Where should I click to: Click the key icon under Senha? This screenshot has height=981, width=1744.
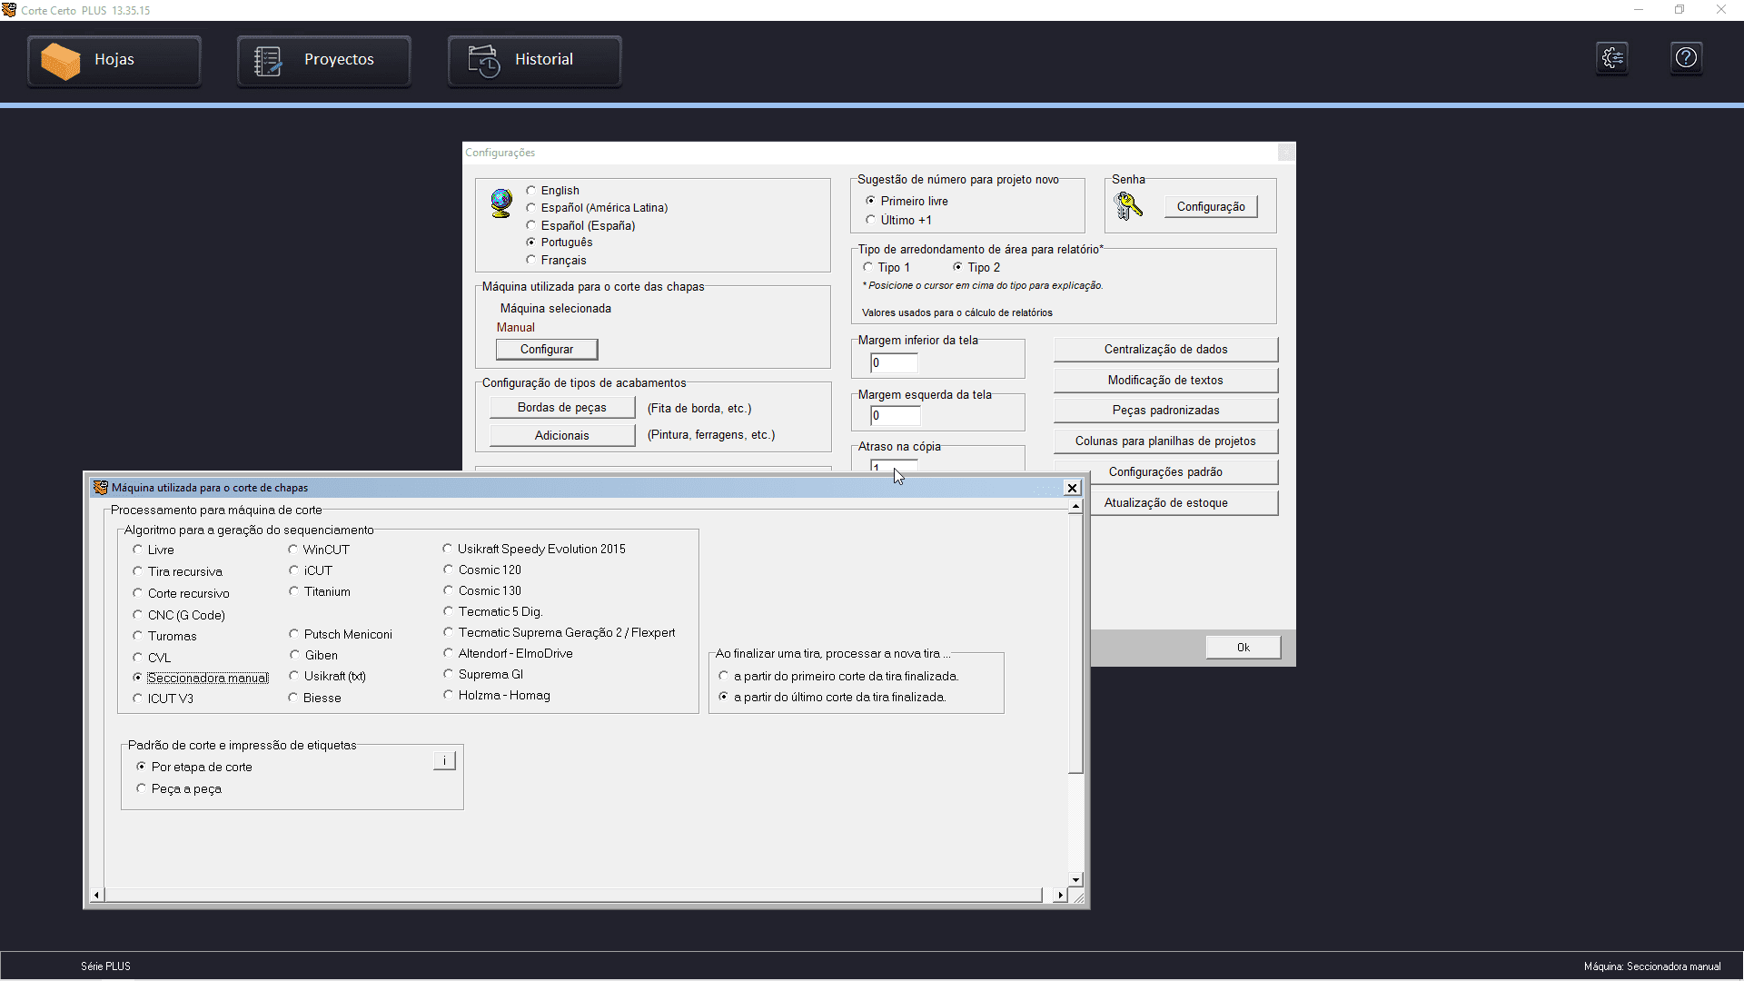[x=1128, y=206]
